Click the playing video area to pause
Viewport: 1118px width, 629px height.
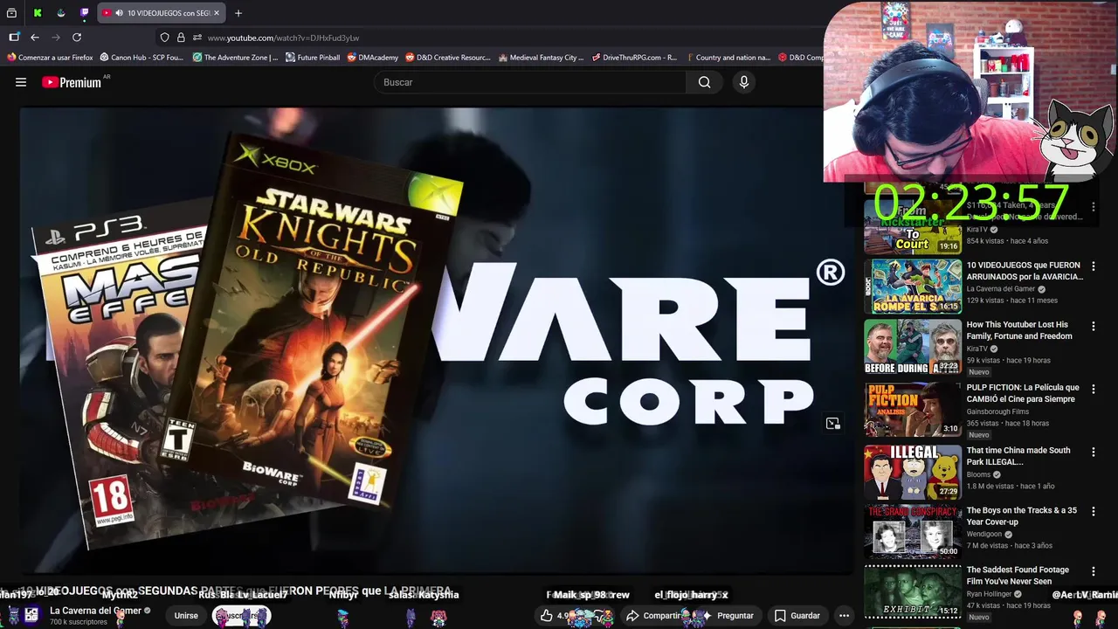click(437, 341)
